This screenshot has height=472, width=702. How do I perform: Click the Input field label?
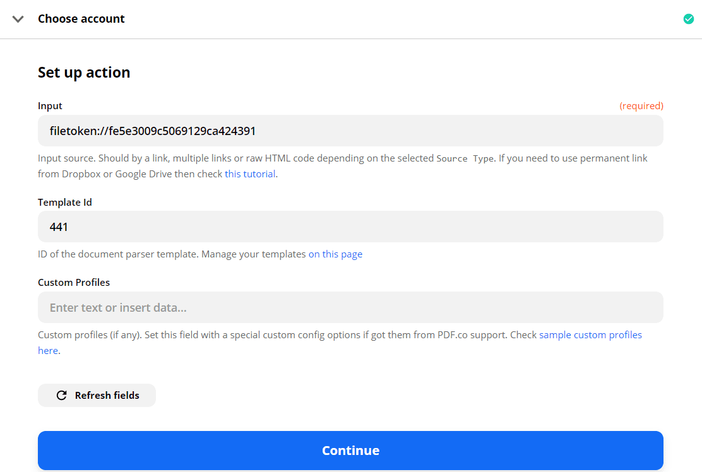[51, 106]
